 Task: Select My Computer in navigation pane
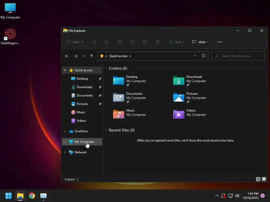coord(82,142)
